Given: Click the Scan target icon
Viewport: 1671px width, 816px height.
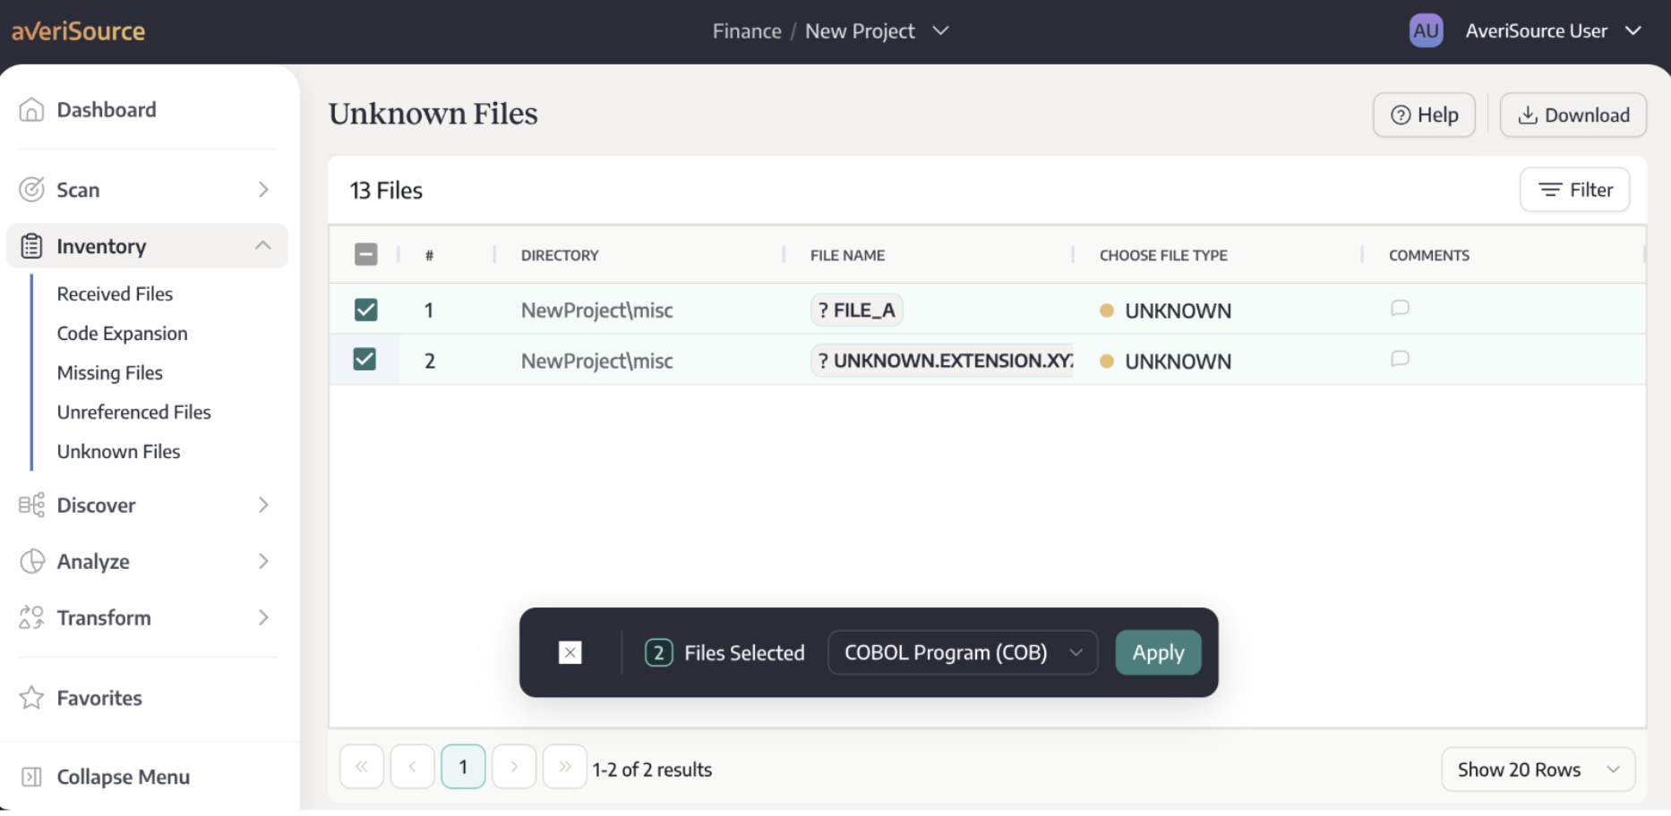Looking at the screenshot, I should (x=31, y=190).
